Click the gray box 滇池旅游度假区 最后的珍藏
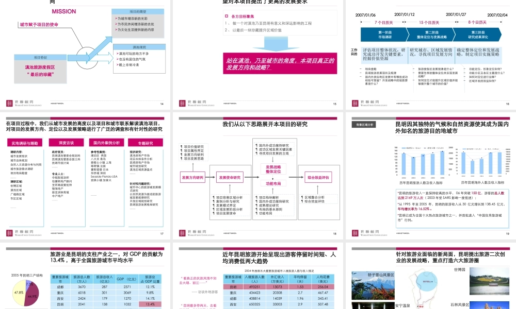Image resolution: width=516 pixels, height=309 pixels. click(40, 71)
